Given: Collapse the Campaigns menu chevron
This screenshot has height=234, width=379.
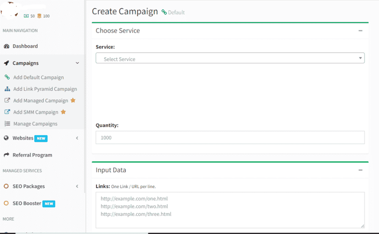Looking at the screenshot, I should (x=77, y=63).
